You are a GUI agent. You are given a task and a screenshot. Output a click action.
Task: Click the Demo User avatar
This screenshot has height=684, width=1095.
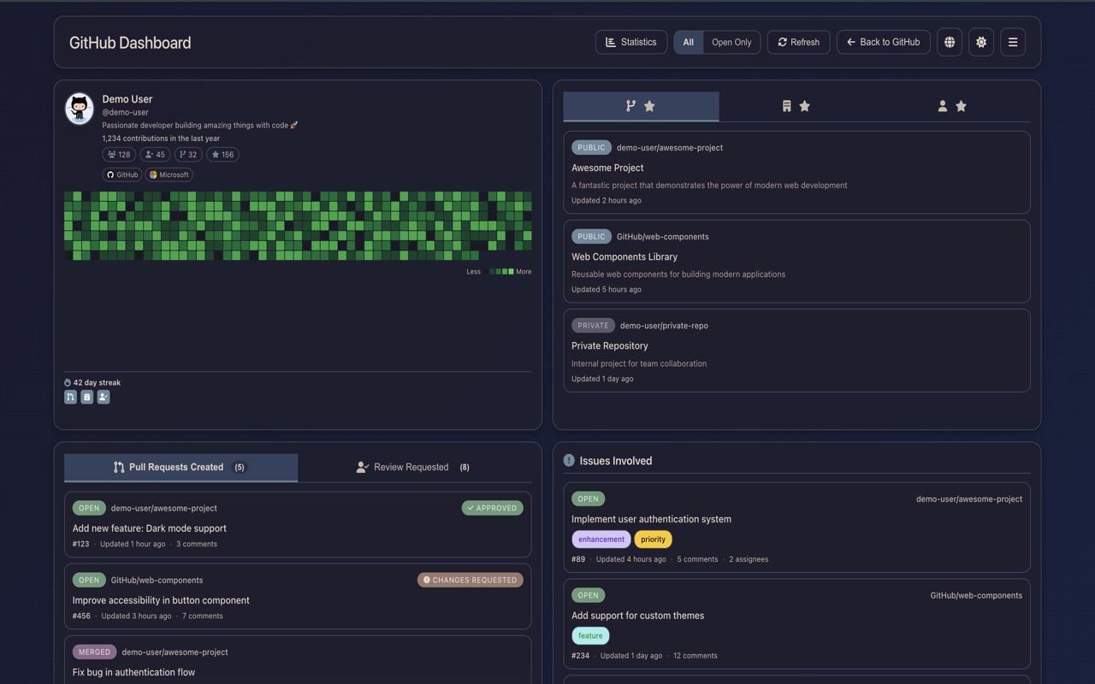click(x=80, y=109)
